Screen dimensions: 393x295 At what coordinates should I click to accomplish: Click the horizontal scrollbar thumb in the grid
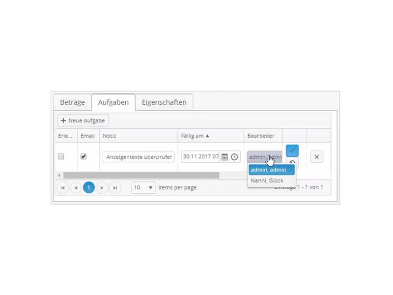pyautogui.click(x=141, y=176)
